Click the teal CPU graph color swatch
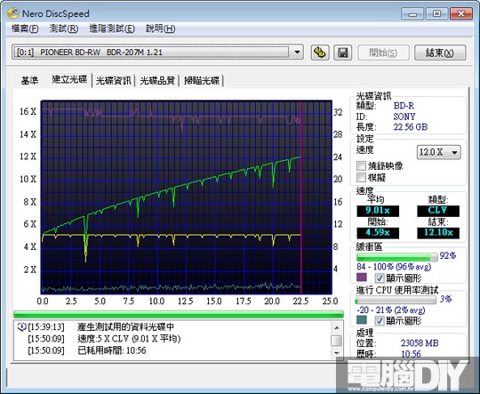480x394 pixels. (x=362, y=320)
